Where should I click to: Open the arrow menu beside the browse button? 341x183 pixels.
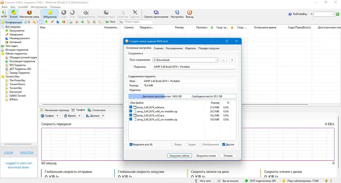(232, 60)
